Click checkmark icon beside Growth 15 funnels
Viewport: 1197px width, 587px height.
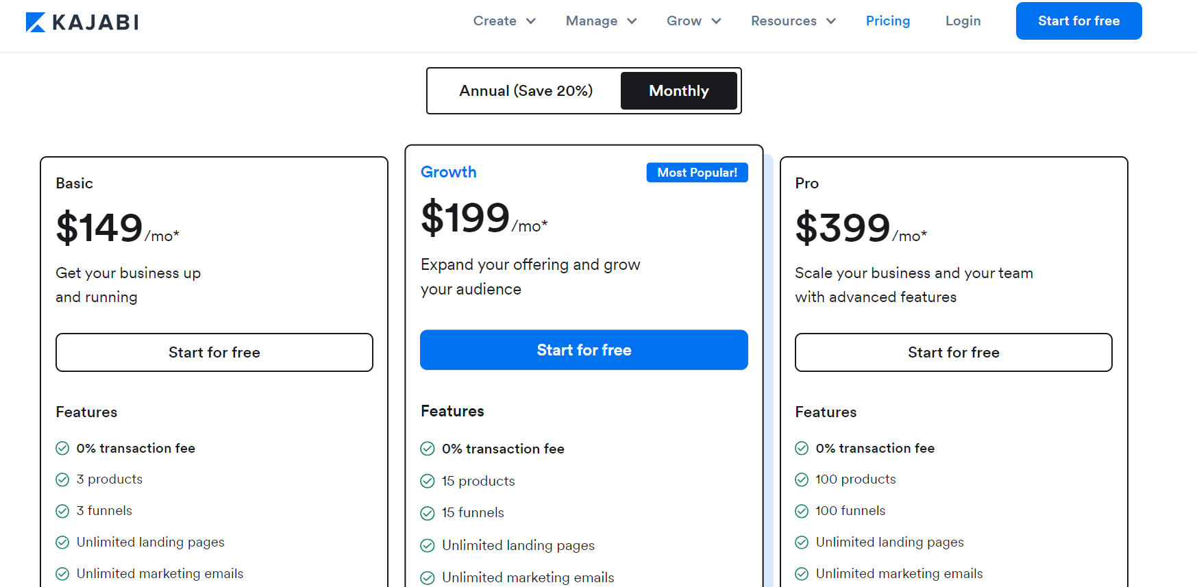428,513
